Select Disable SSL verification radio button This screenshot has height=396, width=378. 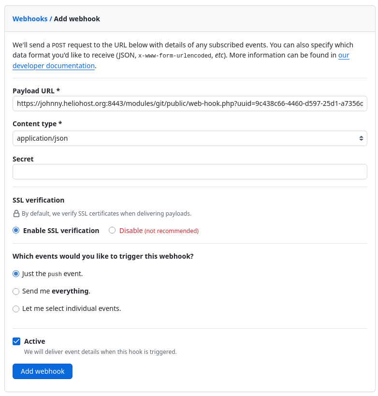click(x=112, y=230)
